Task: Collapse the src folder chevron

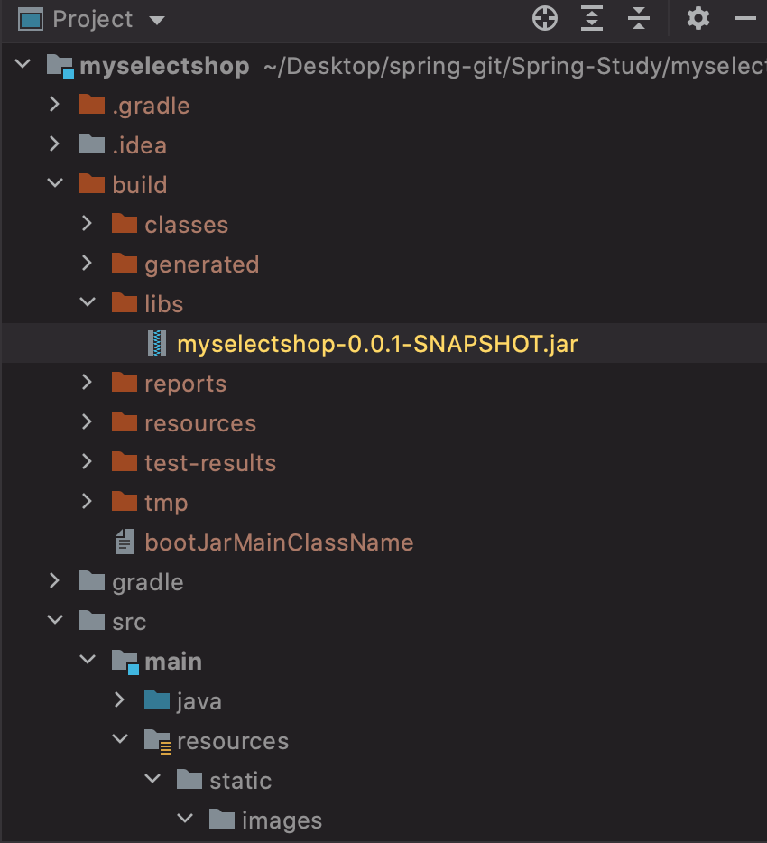Action: click(55, 620)
